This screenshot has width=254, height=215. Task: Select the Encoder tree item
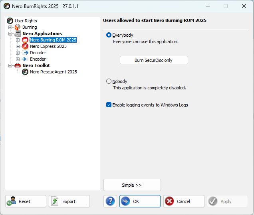(38, 59)
